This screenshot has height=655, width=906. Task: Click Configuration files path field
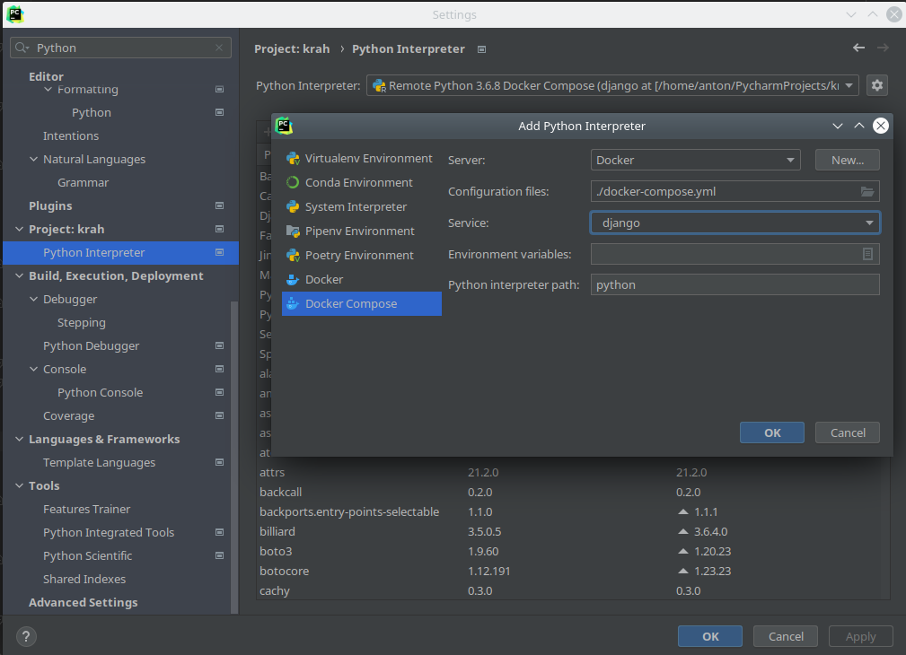click(735, 192)
